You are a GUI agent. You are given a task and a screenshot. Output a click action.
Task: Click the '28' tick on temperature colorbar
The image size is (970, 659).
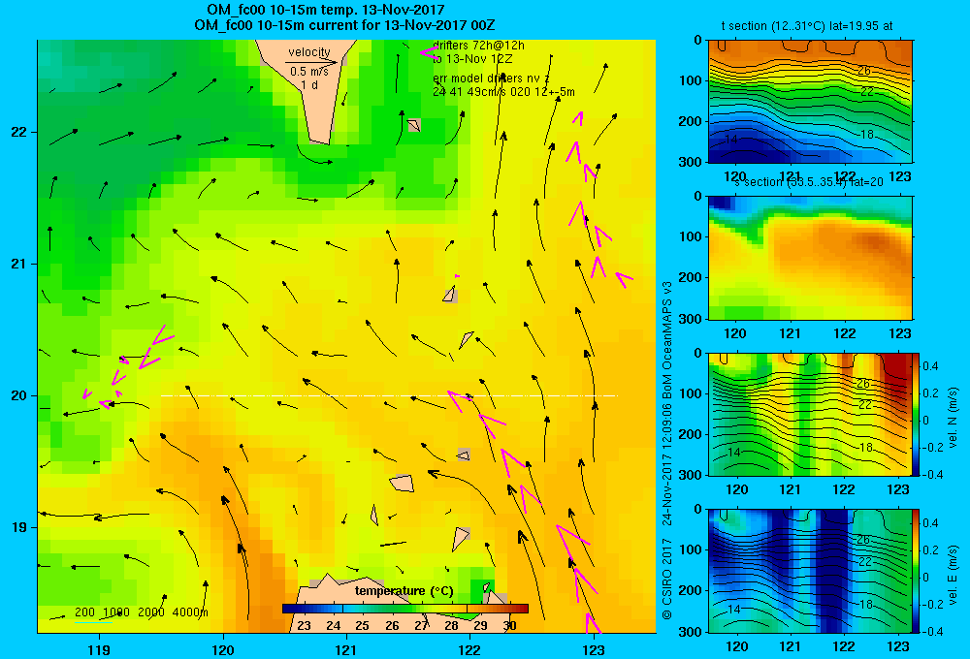pos(451,626)
